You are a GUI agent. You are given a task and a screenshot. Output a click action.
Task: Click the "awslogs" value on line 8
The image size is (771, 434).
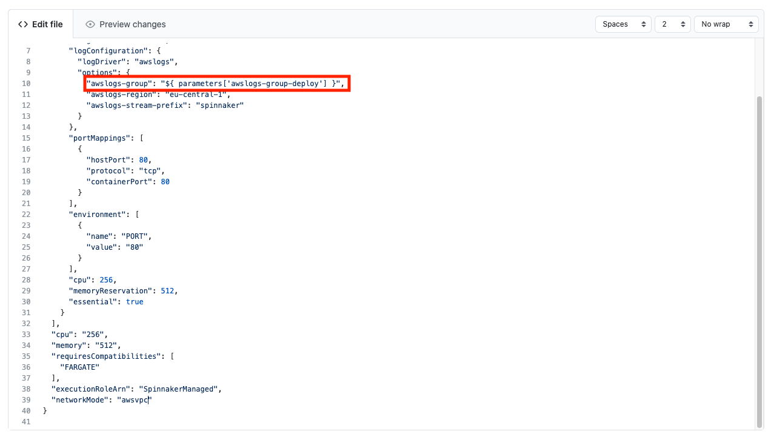tap(155, 62)
